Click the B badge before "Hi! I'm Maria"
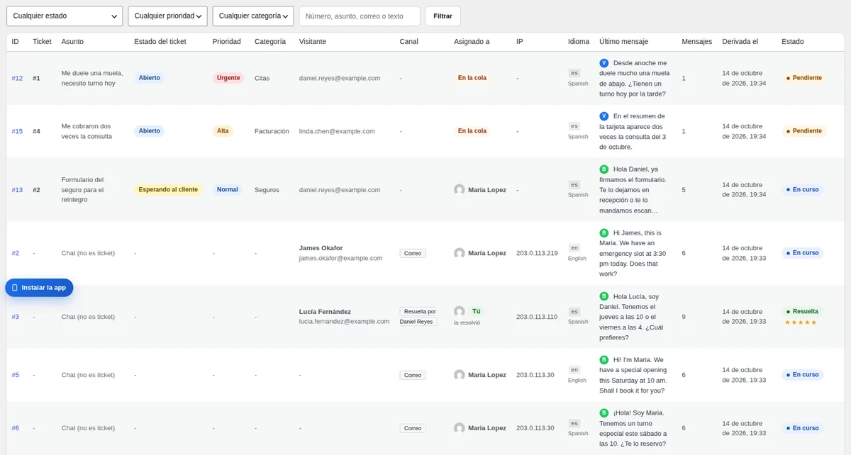Viewport: 851px width, 455px height. point(604,359)
